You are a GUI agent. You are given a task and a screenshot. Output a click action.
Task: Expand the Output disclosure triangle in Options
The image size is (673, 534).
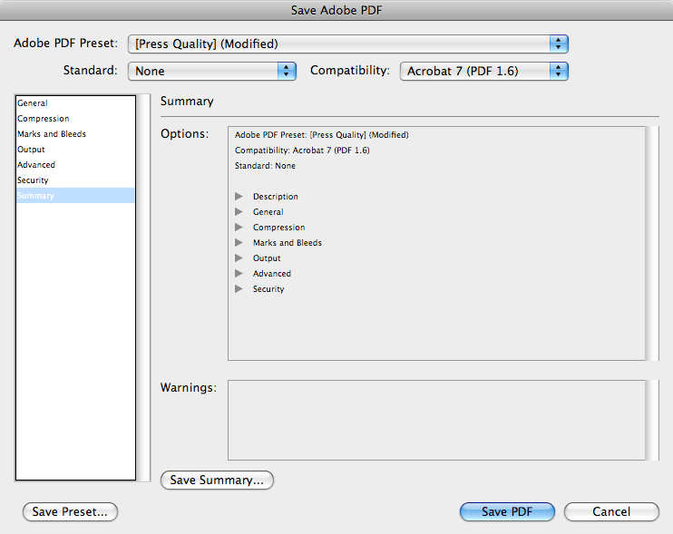[x=239, y=258]
